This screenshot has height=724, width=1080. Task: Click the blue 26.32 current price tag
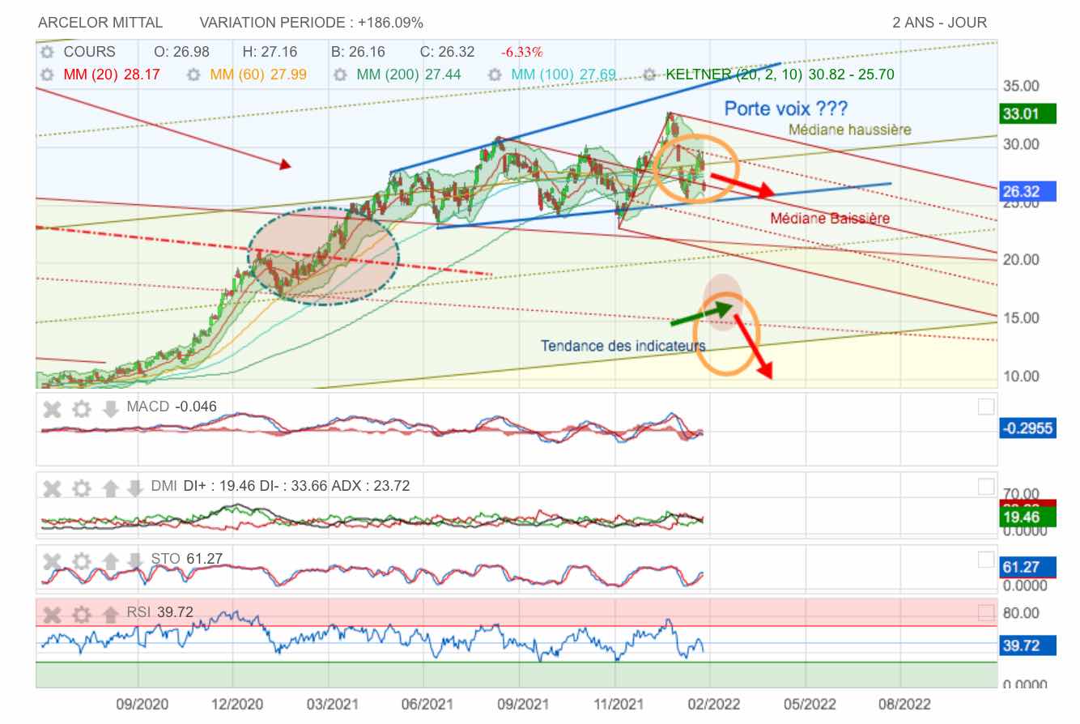(1028, 192)
